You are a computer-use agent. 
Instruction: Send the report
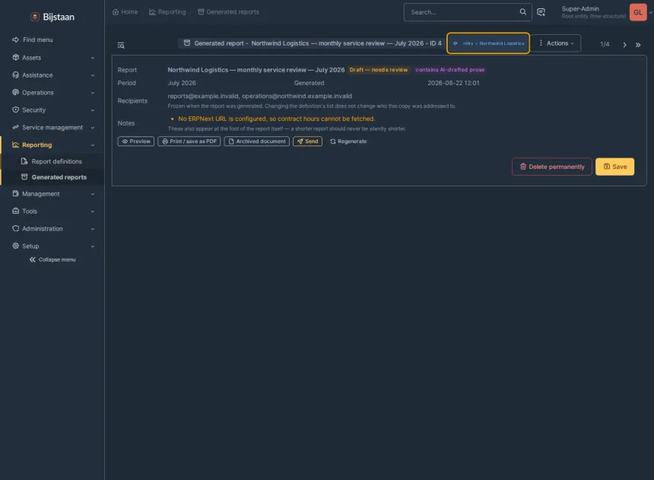(307, 141)
